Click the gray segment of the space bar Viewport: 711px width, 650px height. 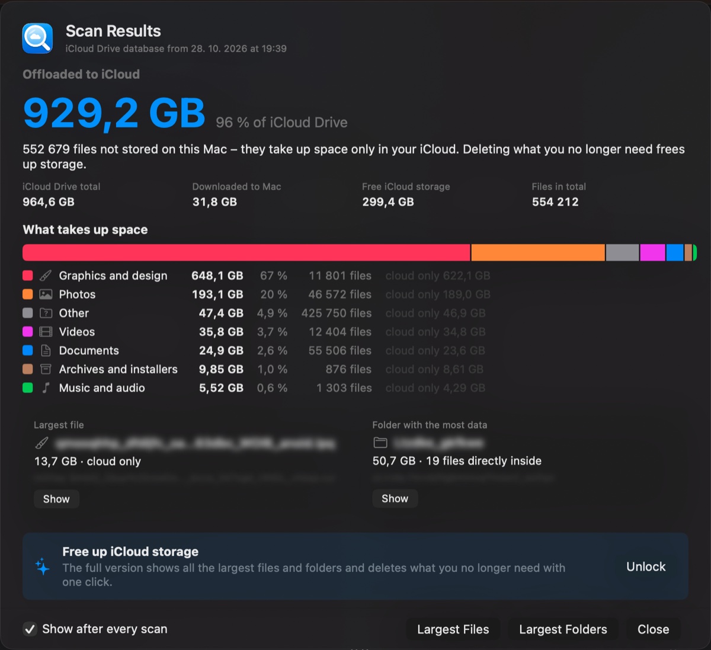pos(622,252)
